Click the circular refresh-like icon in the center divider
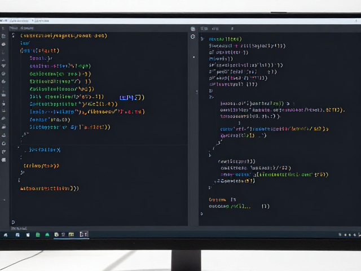 click(193, 37)
